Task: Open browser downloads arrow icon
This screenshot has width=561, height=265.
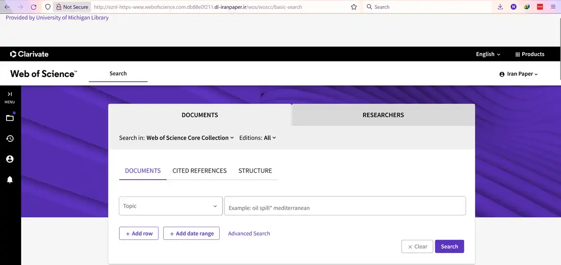Action: (x=500, y=7)
